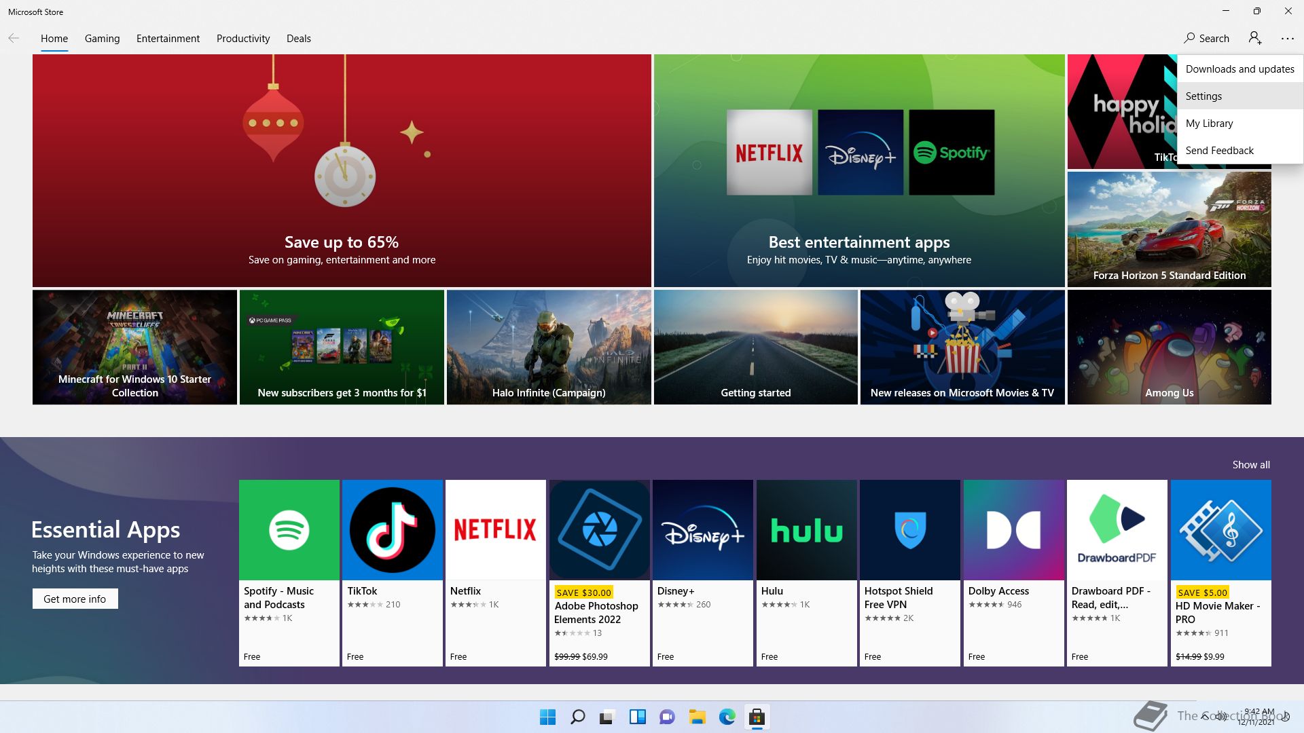Viewport: 1304px width, 733px height.
Task: Click Microsoft Store icon on taskbar
Action: pos(757,717)
